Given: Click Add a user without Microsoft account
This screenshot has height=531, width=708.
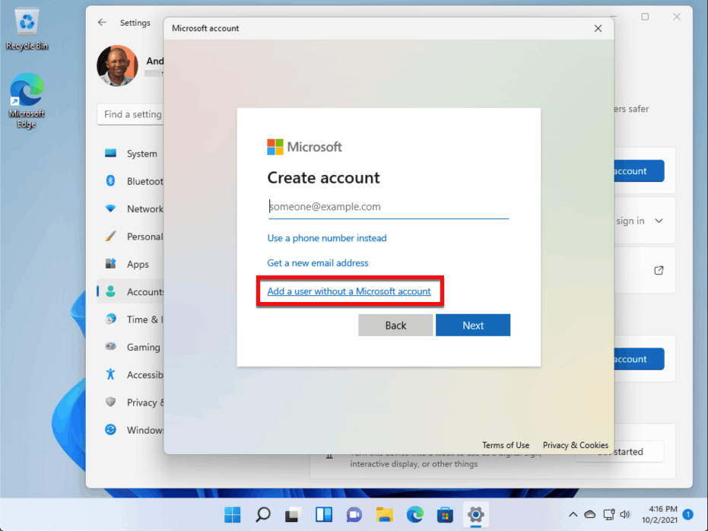Looking at the screenshot, I should pos(349,291).
